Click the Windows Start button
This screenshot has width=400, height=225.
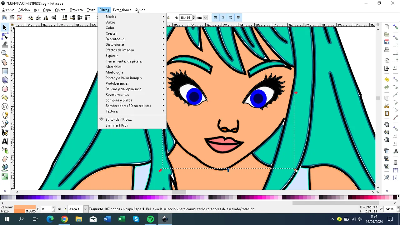click(x=7, y=219)
